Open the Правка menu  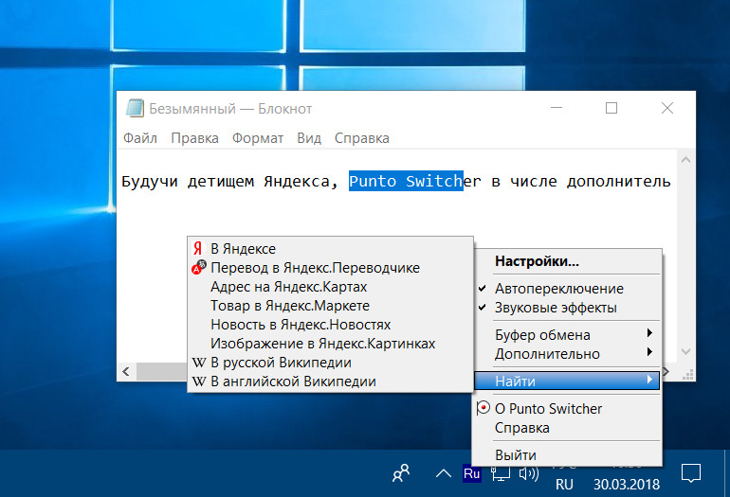194,138
